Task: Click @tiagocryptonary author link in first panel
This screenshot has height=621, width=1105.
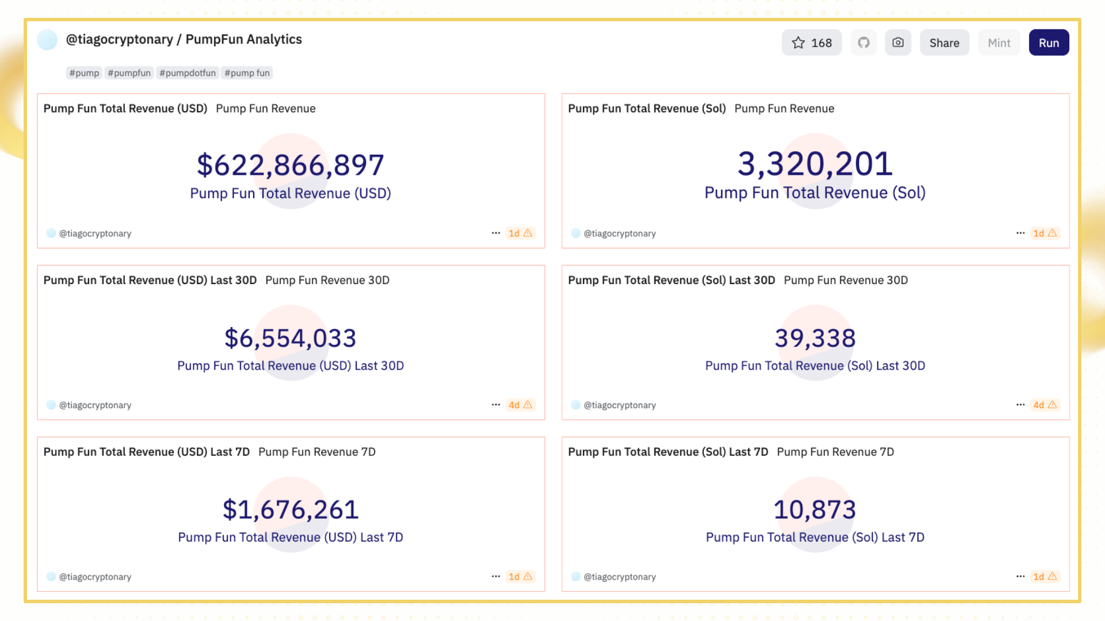Action: [x=95, y=233]
